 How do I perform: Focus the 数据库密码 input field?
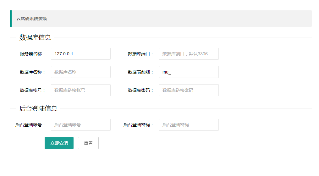189,90
